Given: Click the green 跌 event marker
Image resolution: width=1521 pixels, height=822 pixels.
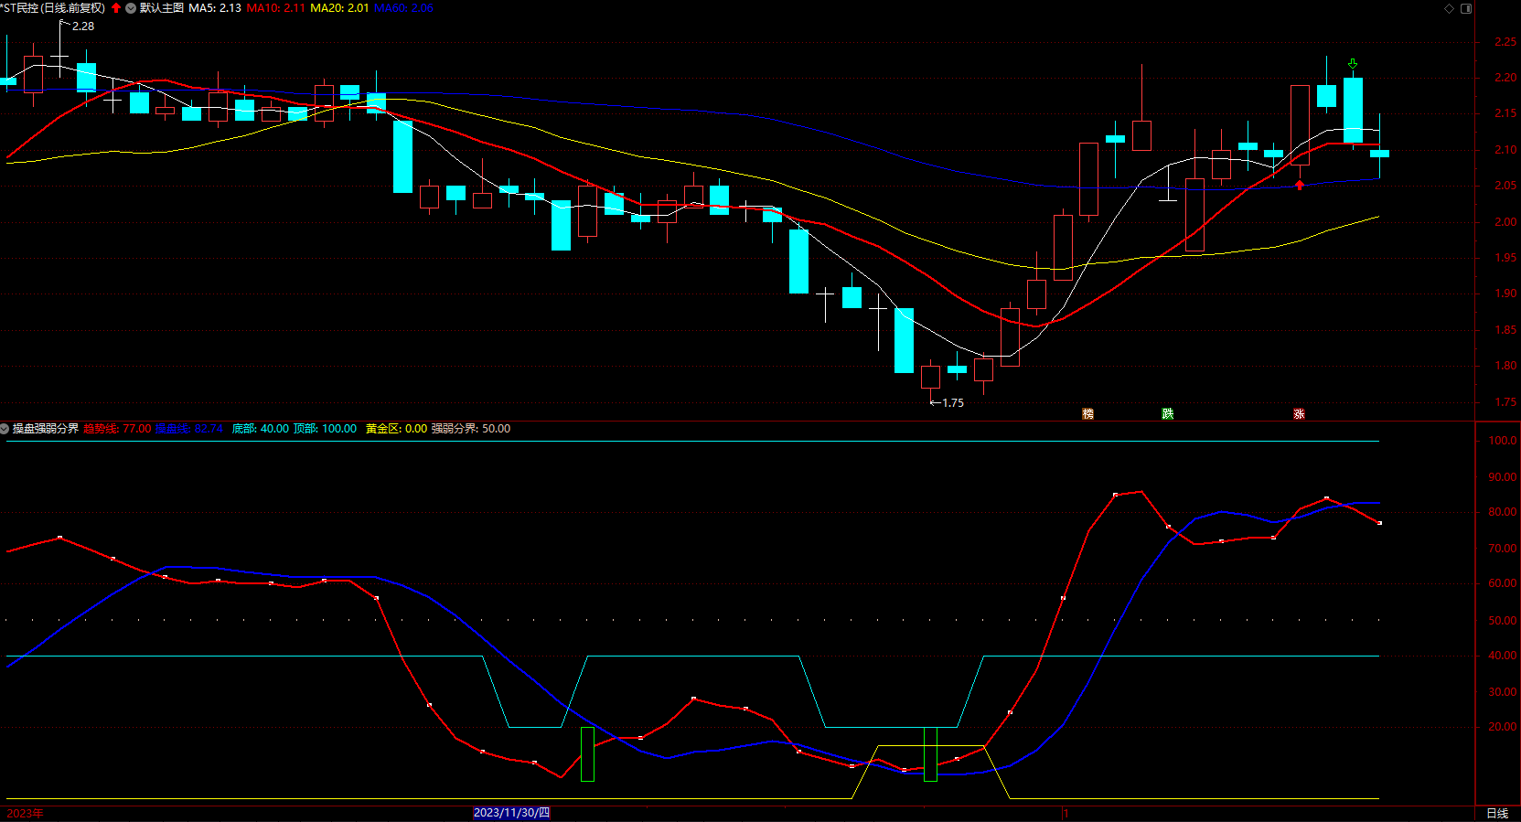Looking at the screenshot, I should pos(1168,414).
